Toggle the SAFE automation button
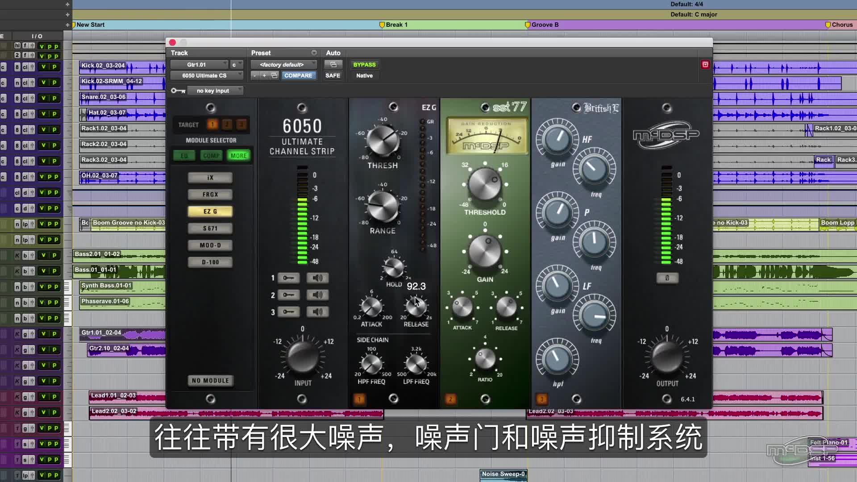Viewport: 857px width, 482px height. click(333, 75)
